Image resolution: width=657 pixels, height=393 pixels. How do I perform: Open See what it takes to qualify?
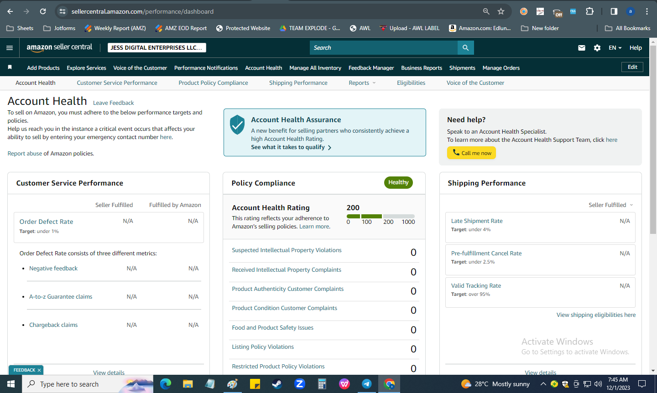pos(291,147)
